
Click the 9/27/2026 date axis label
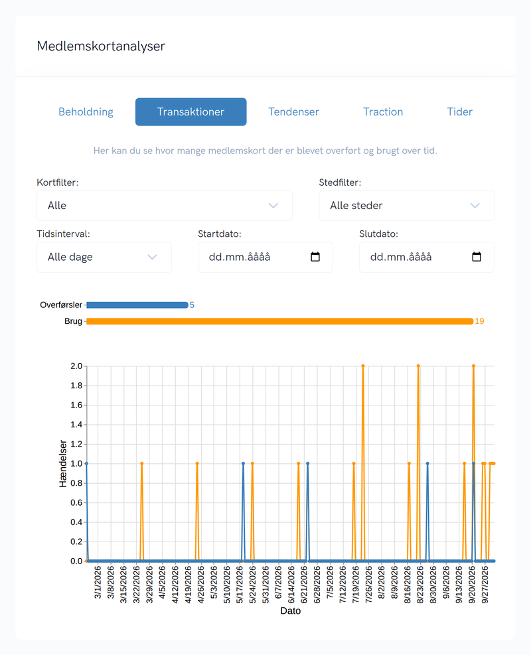[x=485, y=585]
